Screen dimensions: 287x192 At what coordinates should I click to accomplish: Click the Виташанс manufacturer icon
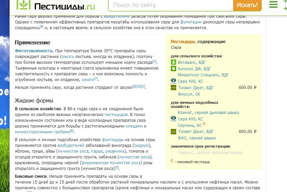coord(173,62)
